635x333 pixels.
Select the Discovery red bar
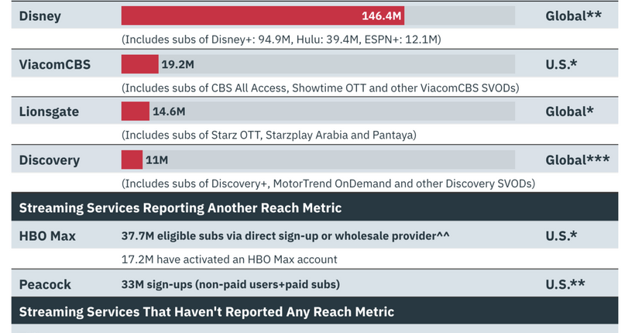click(132, 160)
